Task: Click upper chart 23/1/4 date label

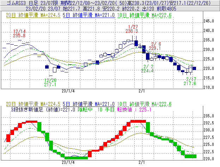Action: 68,91
